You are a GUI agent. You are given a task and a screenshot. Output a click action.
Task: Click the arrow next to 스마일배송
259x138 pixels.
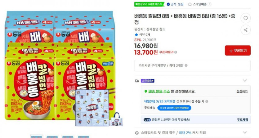point(210,4)
